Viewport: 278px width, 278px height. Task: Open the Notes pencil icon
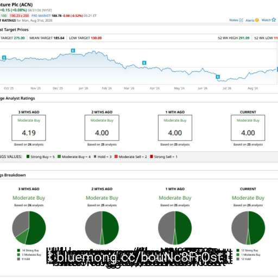(241, 20)
